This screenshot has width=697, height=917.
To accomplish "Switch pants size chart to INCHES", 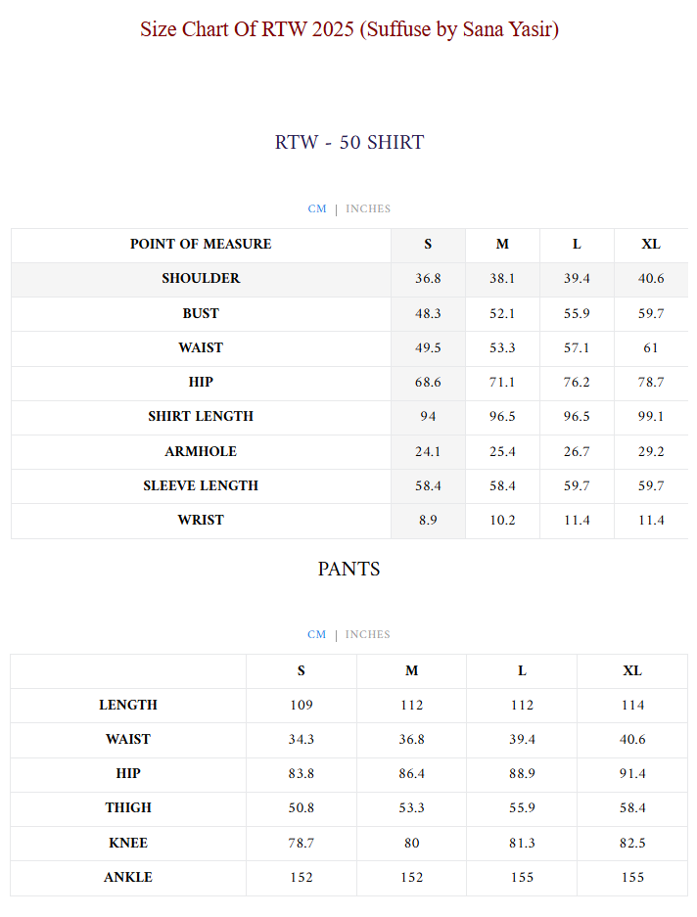I will (368, 634).
